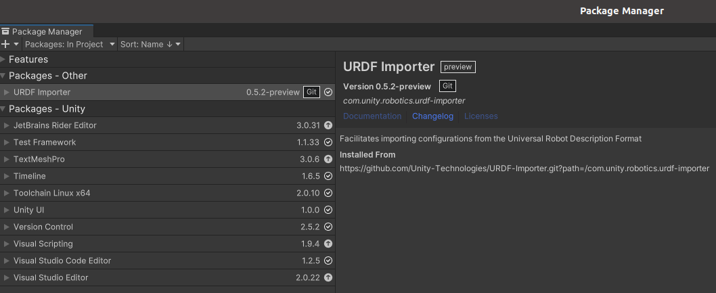Image resolution: width=716 pixels, height=293 pixels.
Task: Expand the TextMeshPro row arrow
Action: [6, 159]
